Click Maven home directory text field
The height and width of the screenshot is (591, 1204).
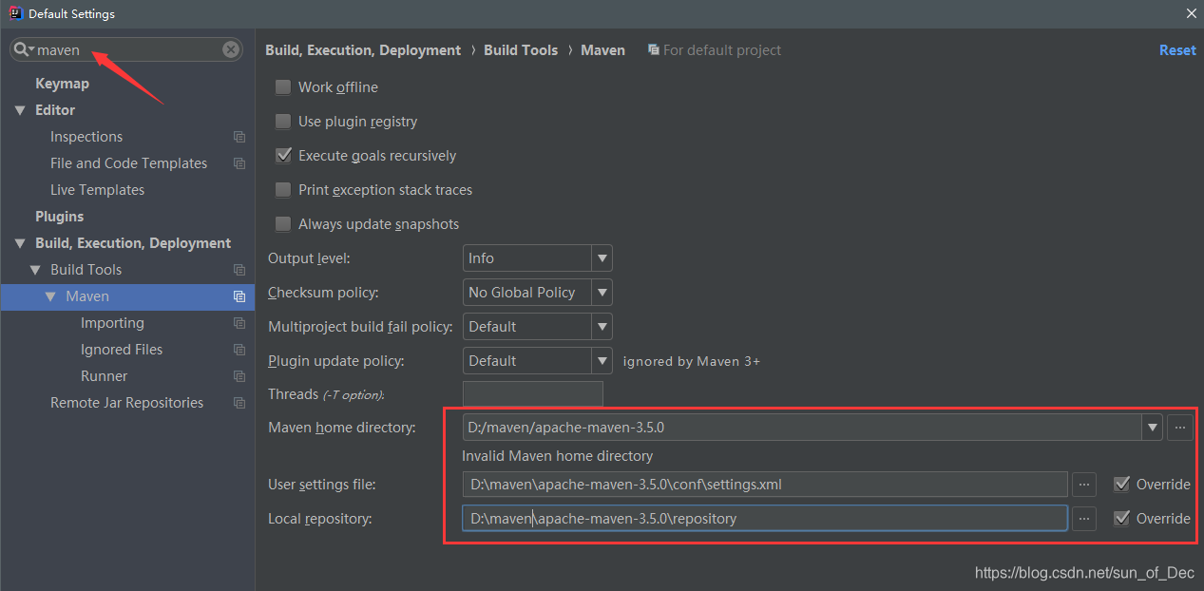click(802, 428)
